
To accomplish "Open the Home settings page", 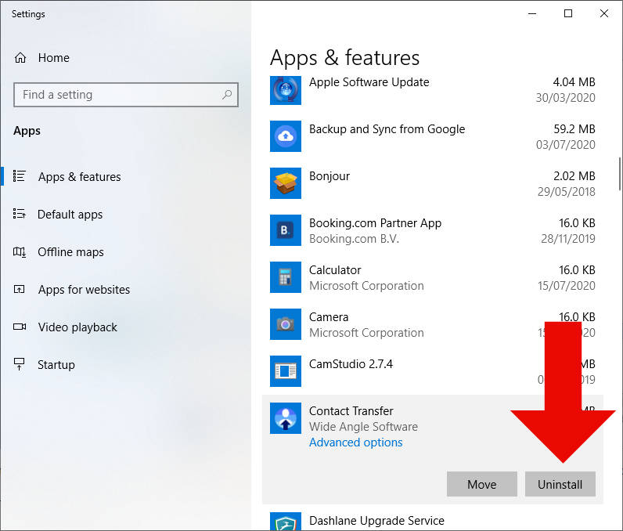I will coord(54,58).
